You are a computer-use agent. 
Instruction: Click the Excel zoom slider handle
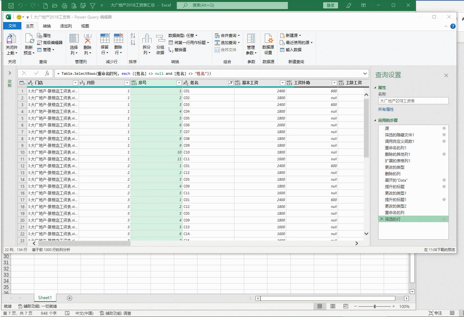375,306
